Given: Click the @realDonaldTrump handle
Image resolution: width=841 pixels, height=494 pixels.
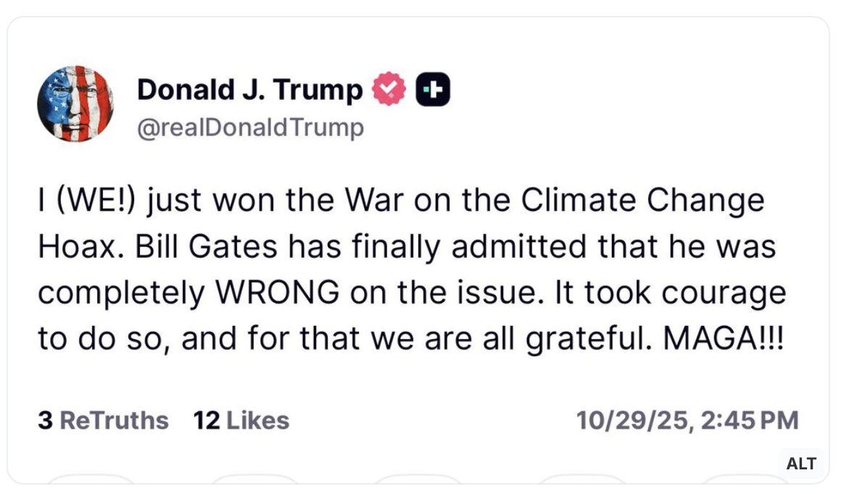Looking at the screenshot, I should (x=250, y=127).
